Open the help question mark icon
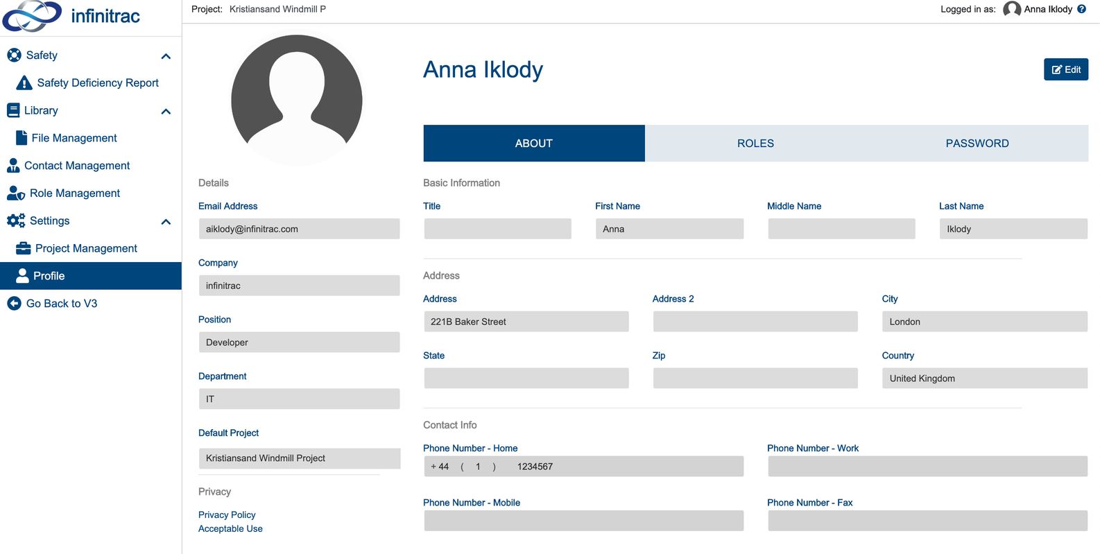 coord(1081,9)
